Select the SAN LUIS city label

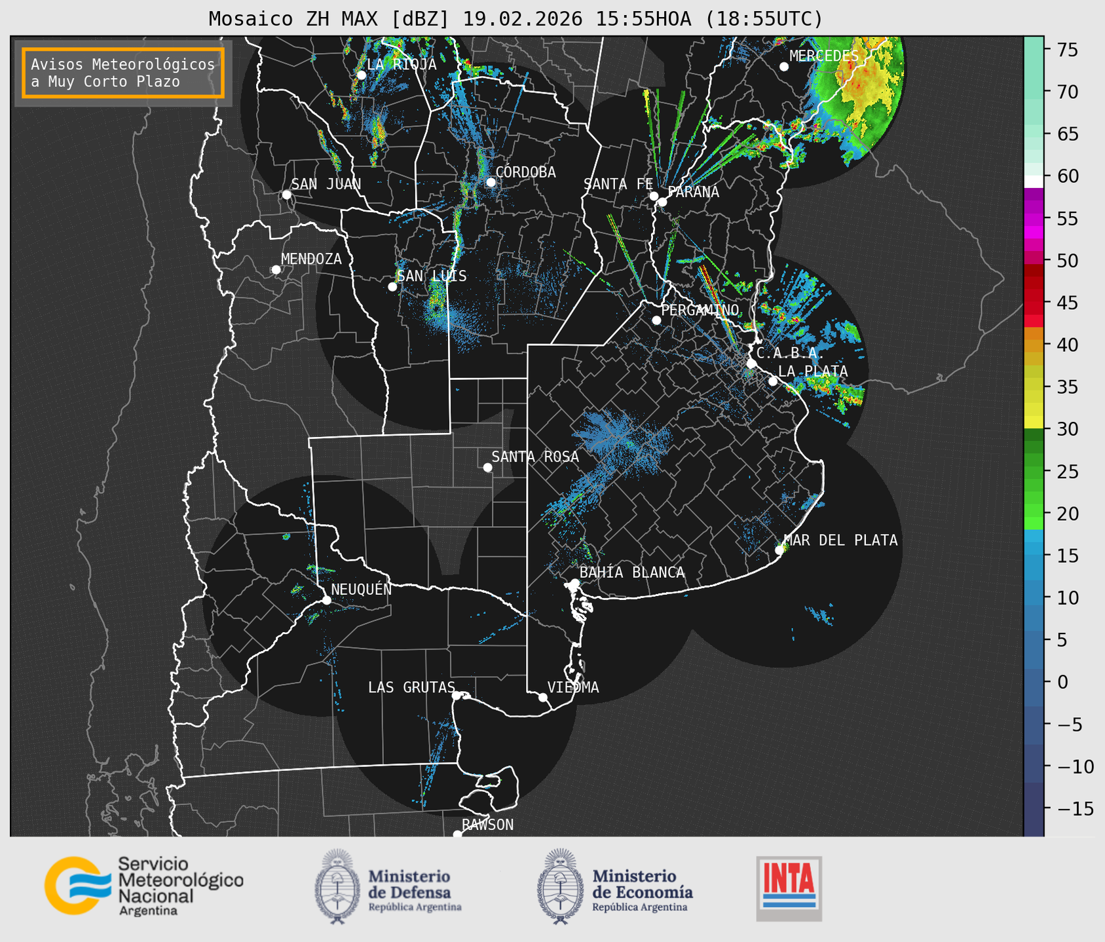(432, 276)
